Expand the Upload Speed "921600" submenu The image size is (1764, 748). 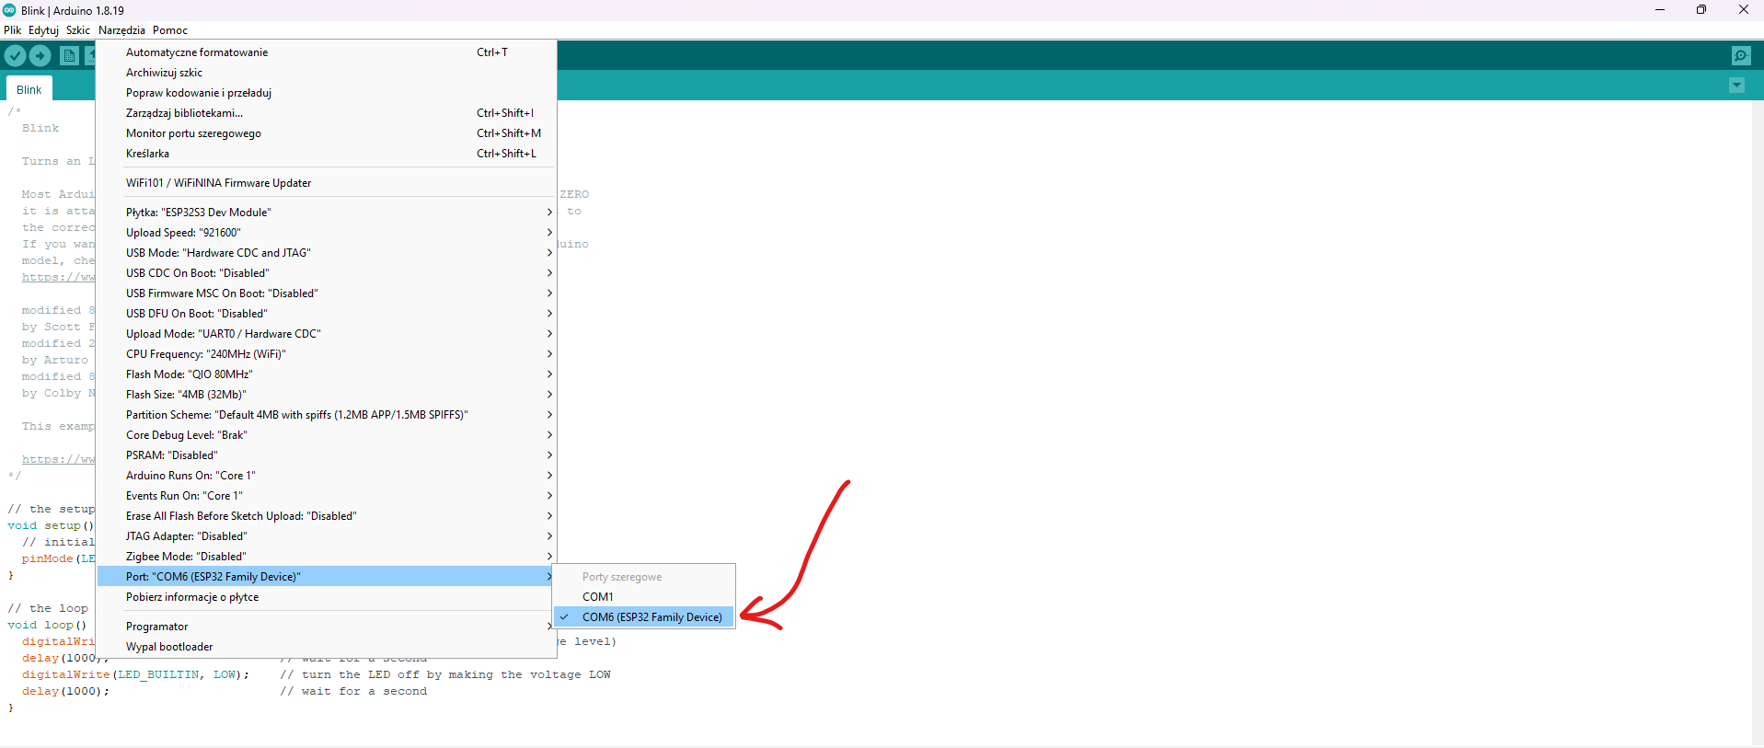click(x=327, y=233)
